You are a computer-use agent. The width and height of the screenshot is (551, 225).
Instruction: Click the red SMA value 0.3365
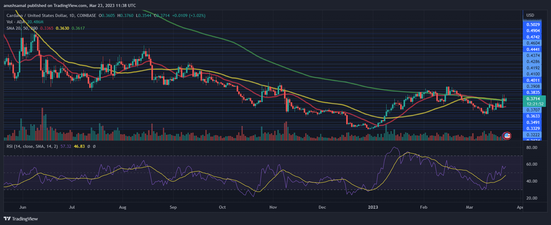47,28
